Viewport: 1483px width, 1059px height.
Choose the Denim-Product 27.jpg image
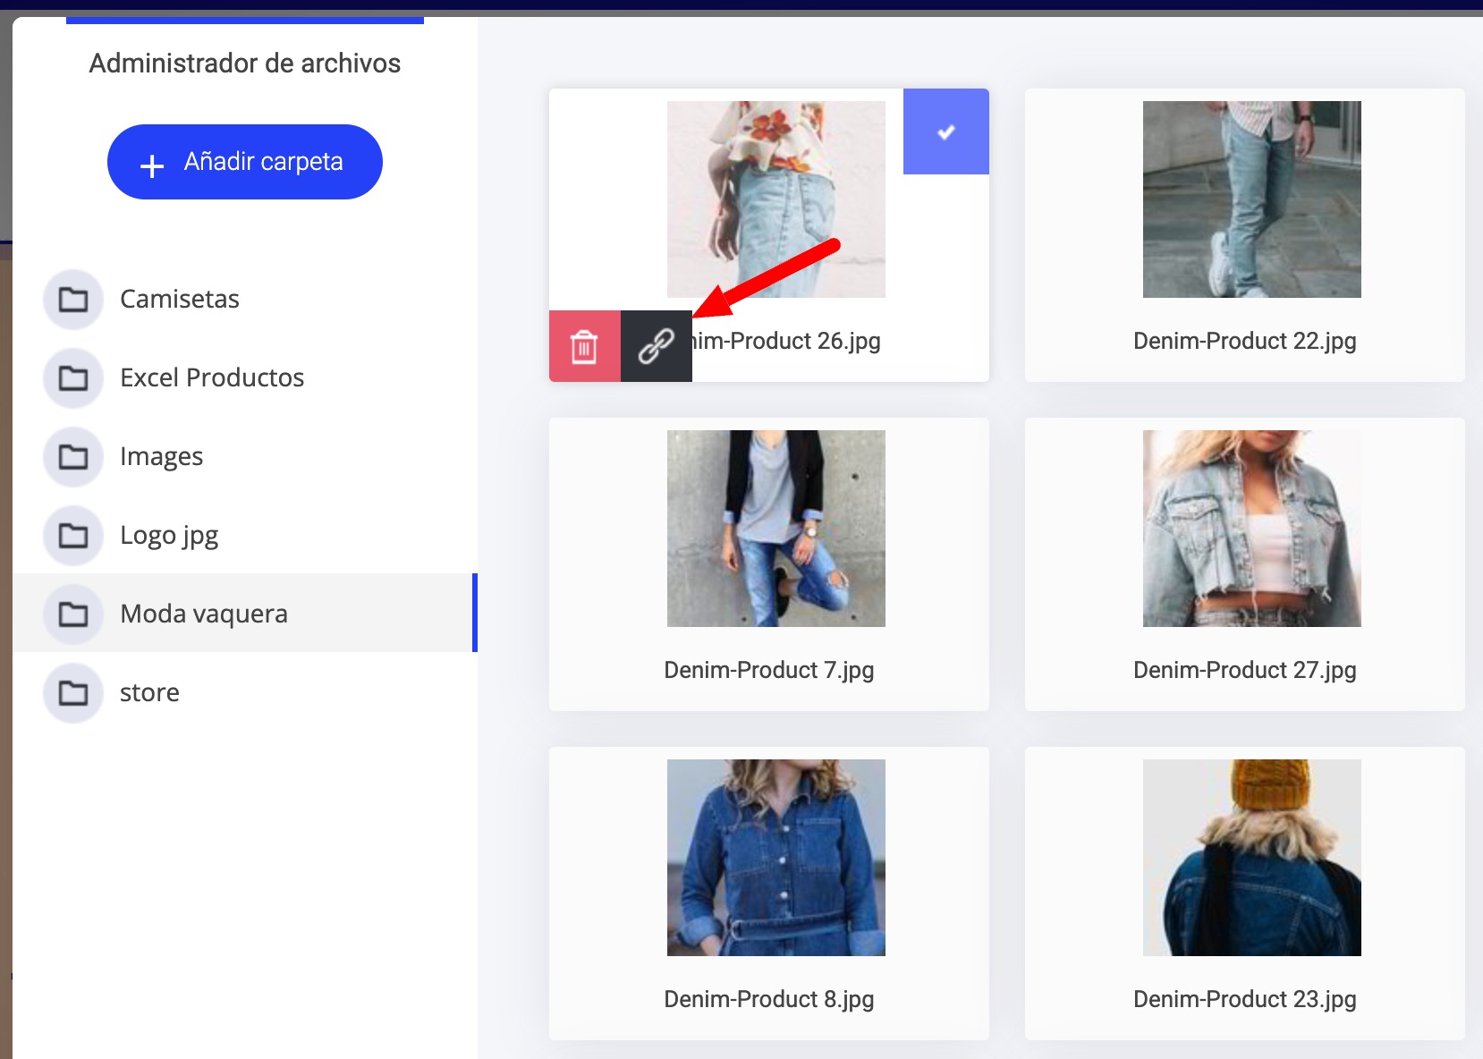tap(1251, 529)
